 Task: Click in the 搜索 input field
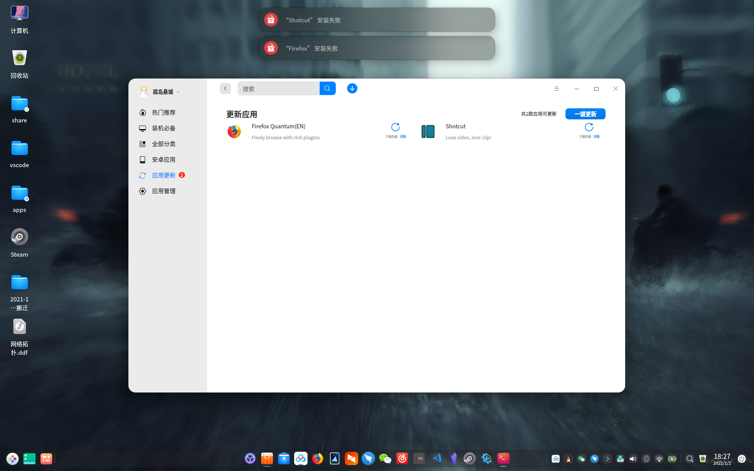pos(278,89)
